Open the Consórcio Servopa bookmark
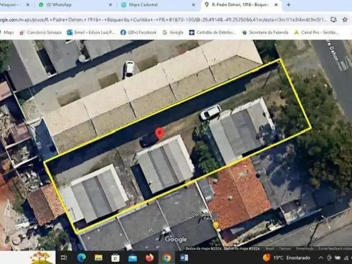 coord(41,32)
